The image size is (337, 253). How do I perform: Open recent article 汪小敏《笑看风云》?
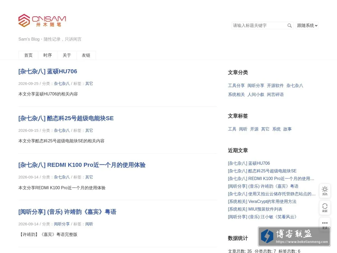tap(263, 217)
